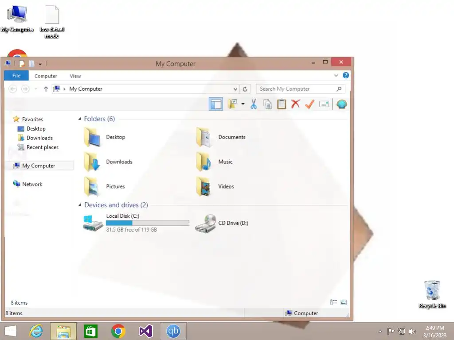This screenshot has width=454, height=340.
Task: Open Customize Quick Access Toolbar dropdown
Action: (x=40, y=64)
